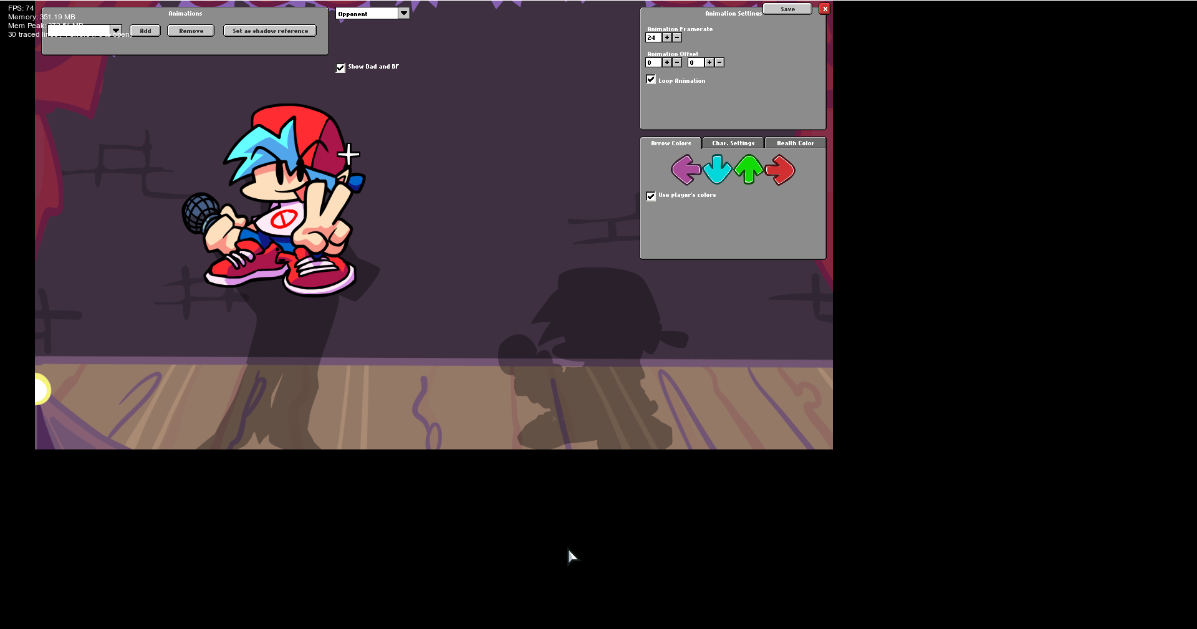This screenshot has width=1197, height=629.
Task: Decrease the second Animation Offset value
Action: pyautogui.click(x=719, y=62)
